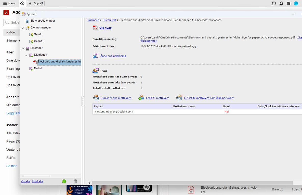
Task: Click the Adobe Acrobat logo icon
Action: point(6,12)
